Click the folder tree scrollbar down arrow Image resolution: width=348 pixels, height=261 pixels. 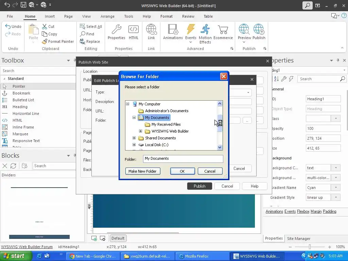coord(220,147)
